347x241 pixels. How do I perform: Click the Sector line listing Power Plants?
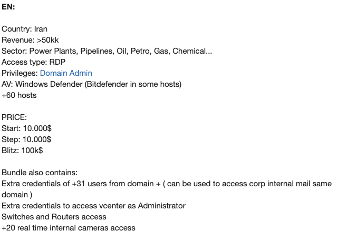pyautogui.click(x=107, y=51)
